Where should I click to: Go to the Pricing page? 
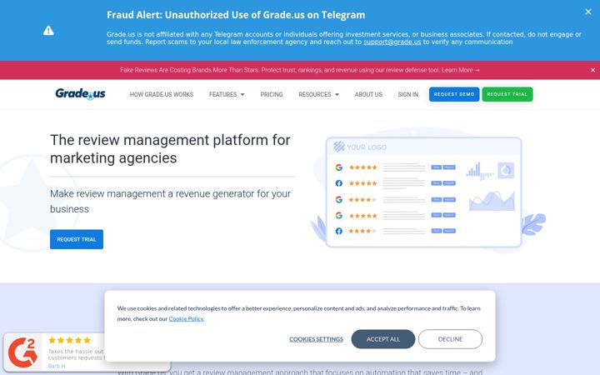coord(272,94)
